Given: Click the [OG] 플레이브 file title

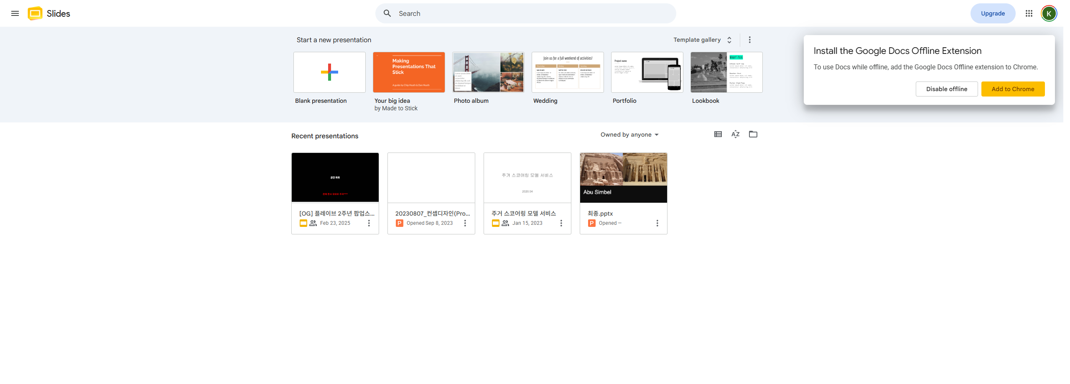Looking at the screenshot, I should click(x=337, y=214).
